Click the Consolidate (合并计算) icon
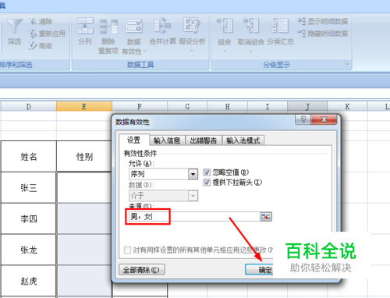This screenshot has height=298, width=390. [x=162, y=26]
